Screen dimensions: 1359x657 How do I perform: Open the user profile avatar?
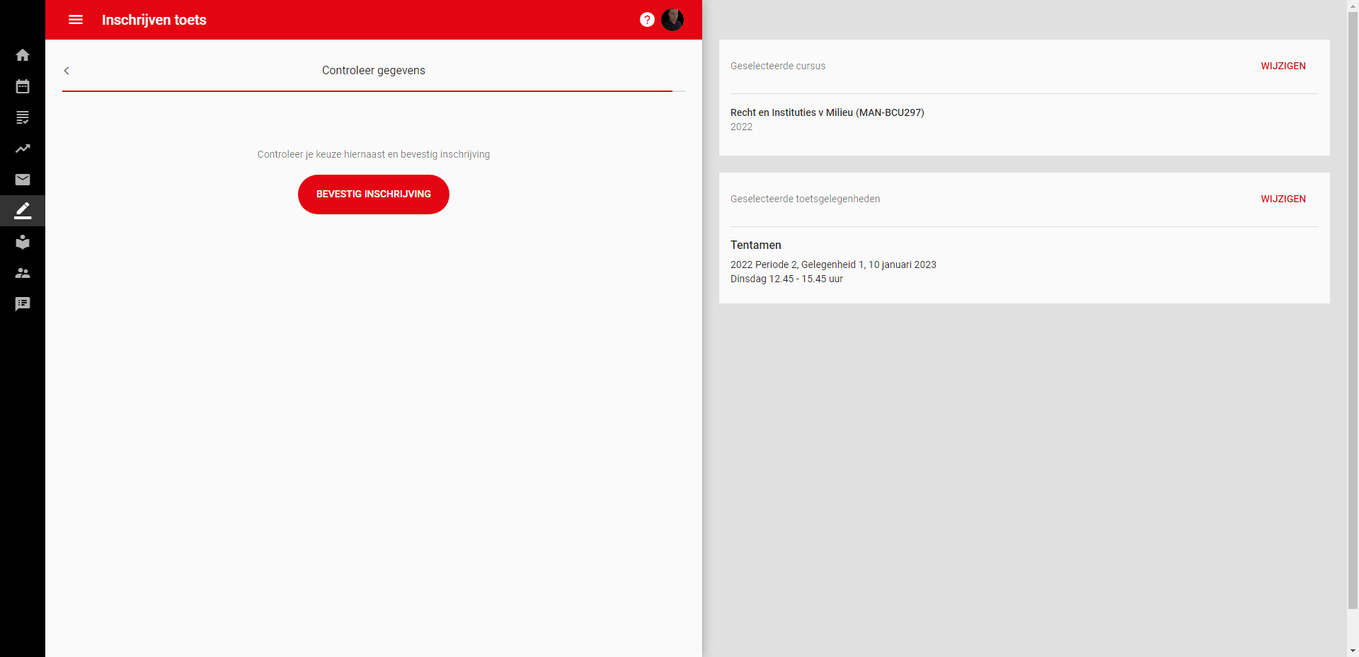(x=672, y=20)
